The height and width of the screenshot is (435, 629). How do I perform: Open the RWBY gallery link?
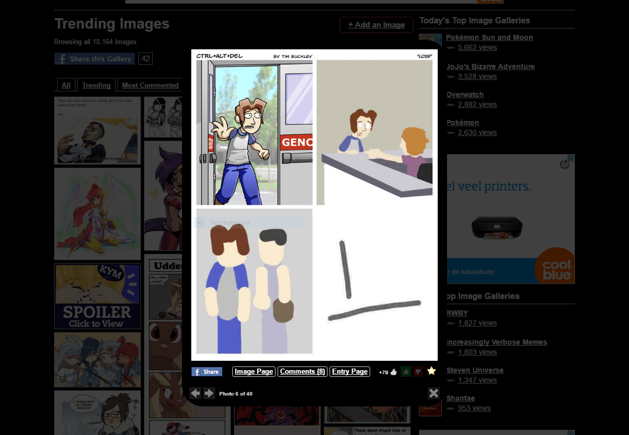457,313
